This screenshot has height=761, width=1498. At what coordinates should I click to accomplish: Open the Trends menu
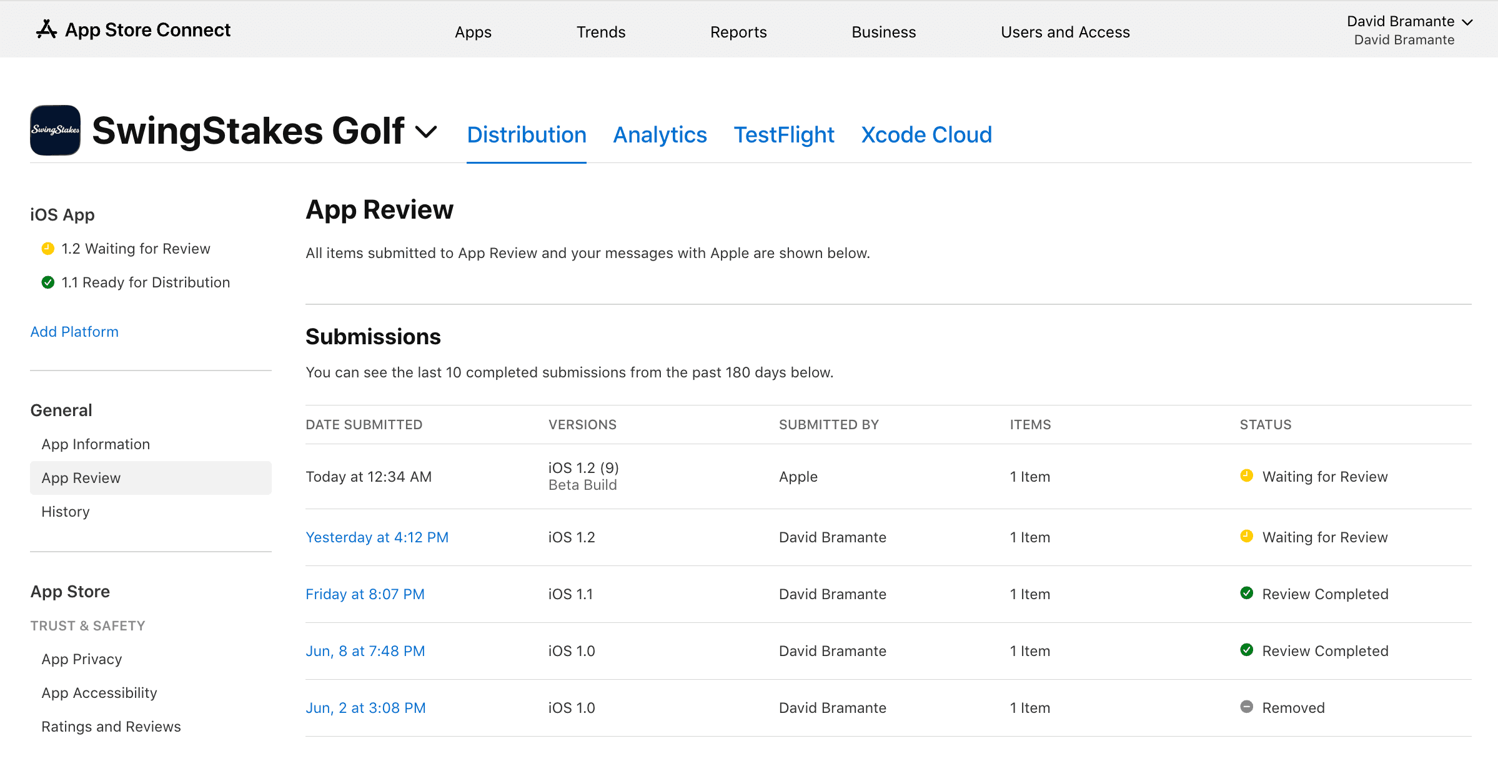(600, 32)
